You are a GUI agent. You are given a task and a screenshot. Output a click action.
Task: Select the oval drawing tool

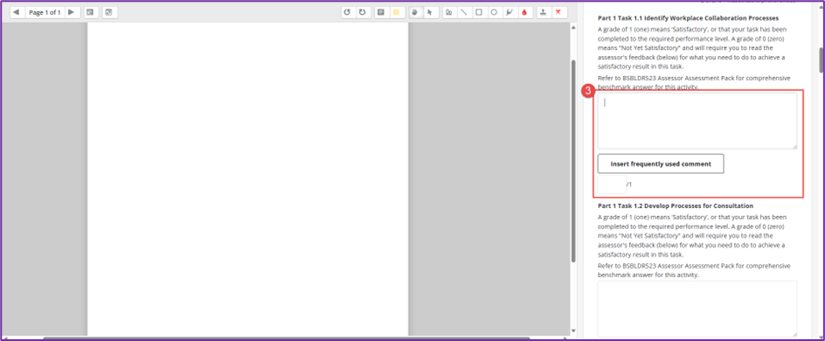click(494, 12)
